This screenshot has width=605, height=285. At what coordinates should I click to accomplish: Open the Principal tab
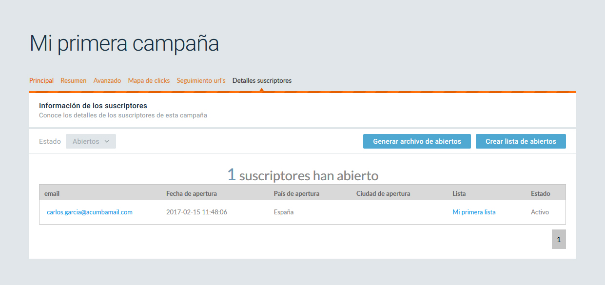[41, 80]
